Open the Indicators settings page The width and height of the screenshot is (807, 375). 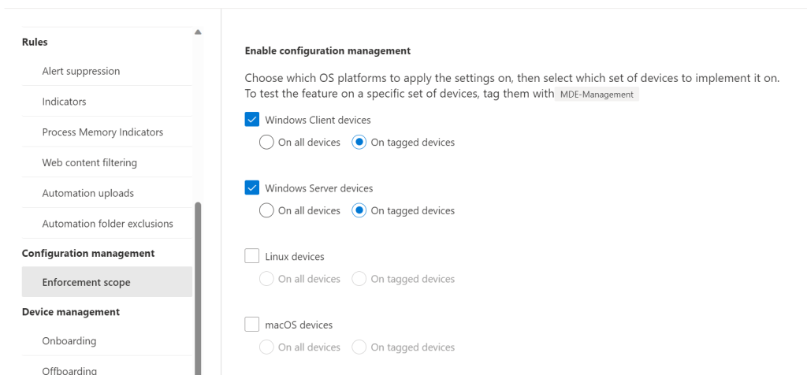[65, 102]
